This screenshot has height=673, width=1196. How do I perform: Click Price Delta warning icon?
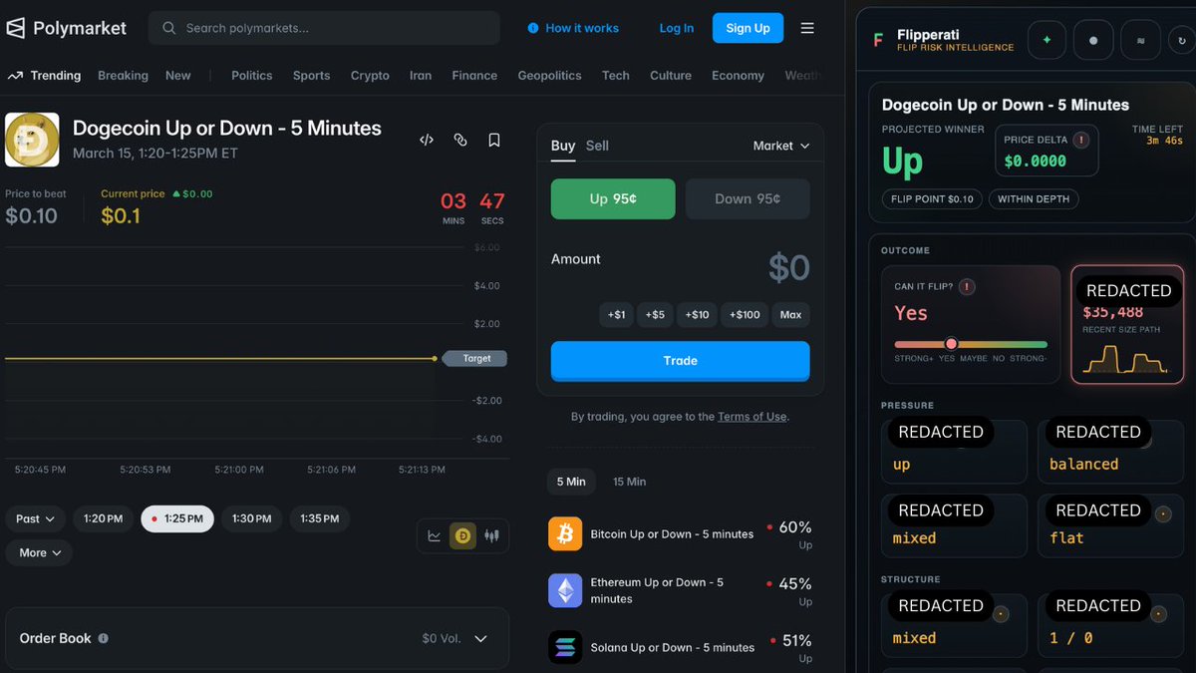click(1080, 140)
